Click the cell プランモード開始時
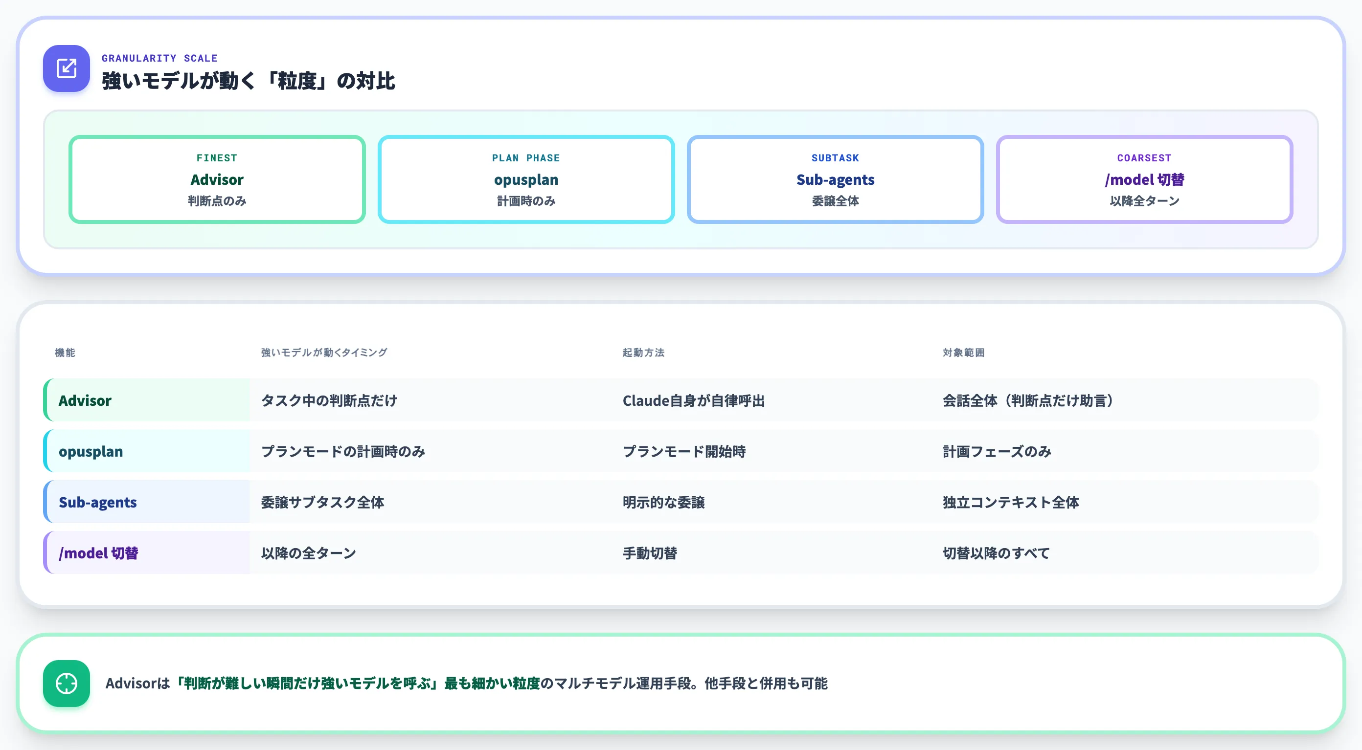Viewport: 1362px width, 750px height. [684, 451]
